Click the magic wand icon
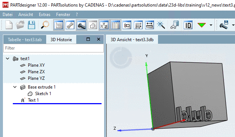 (161, 25)
